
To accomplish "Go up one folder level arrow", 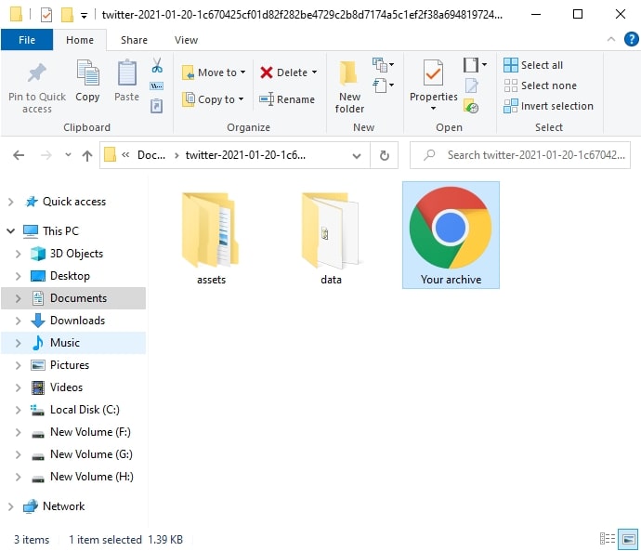I will [87, 155].
